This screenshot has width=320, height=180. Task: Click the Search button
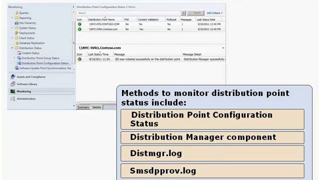pyautogui.click(x=195, y=13)
